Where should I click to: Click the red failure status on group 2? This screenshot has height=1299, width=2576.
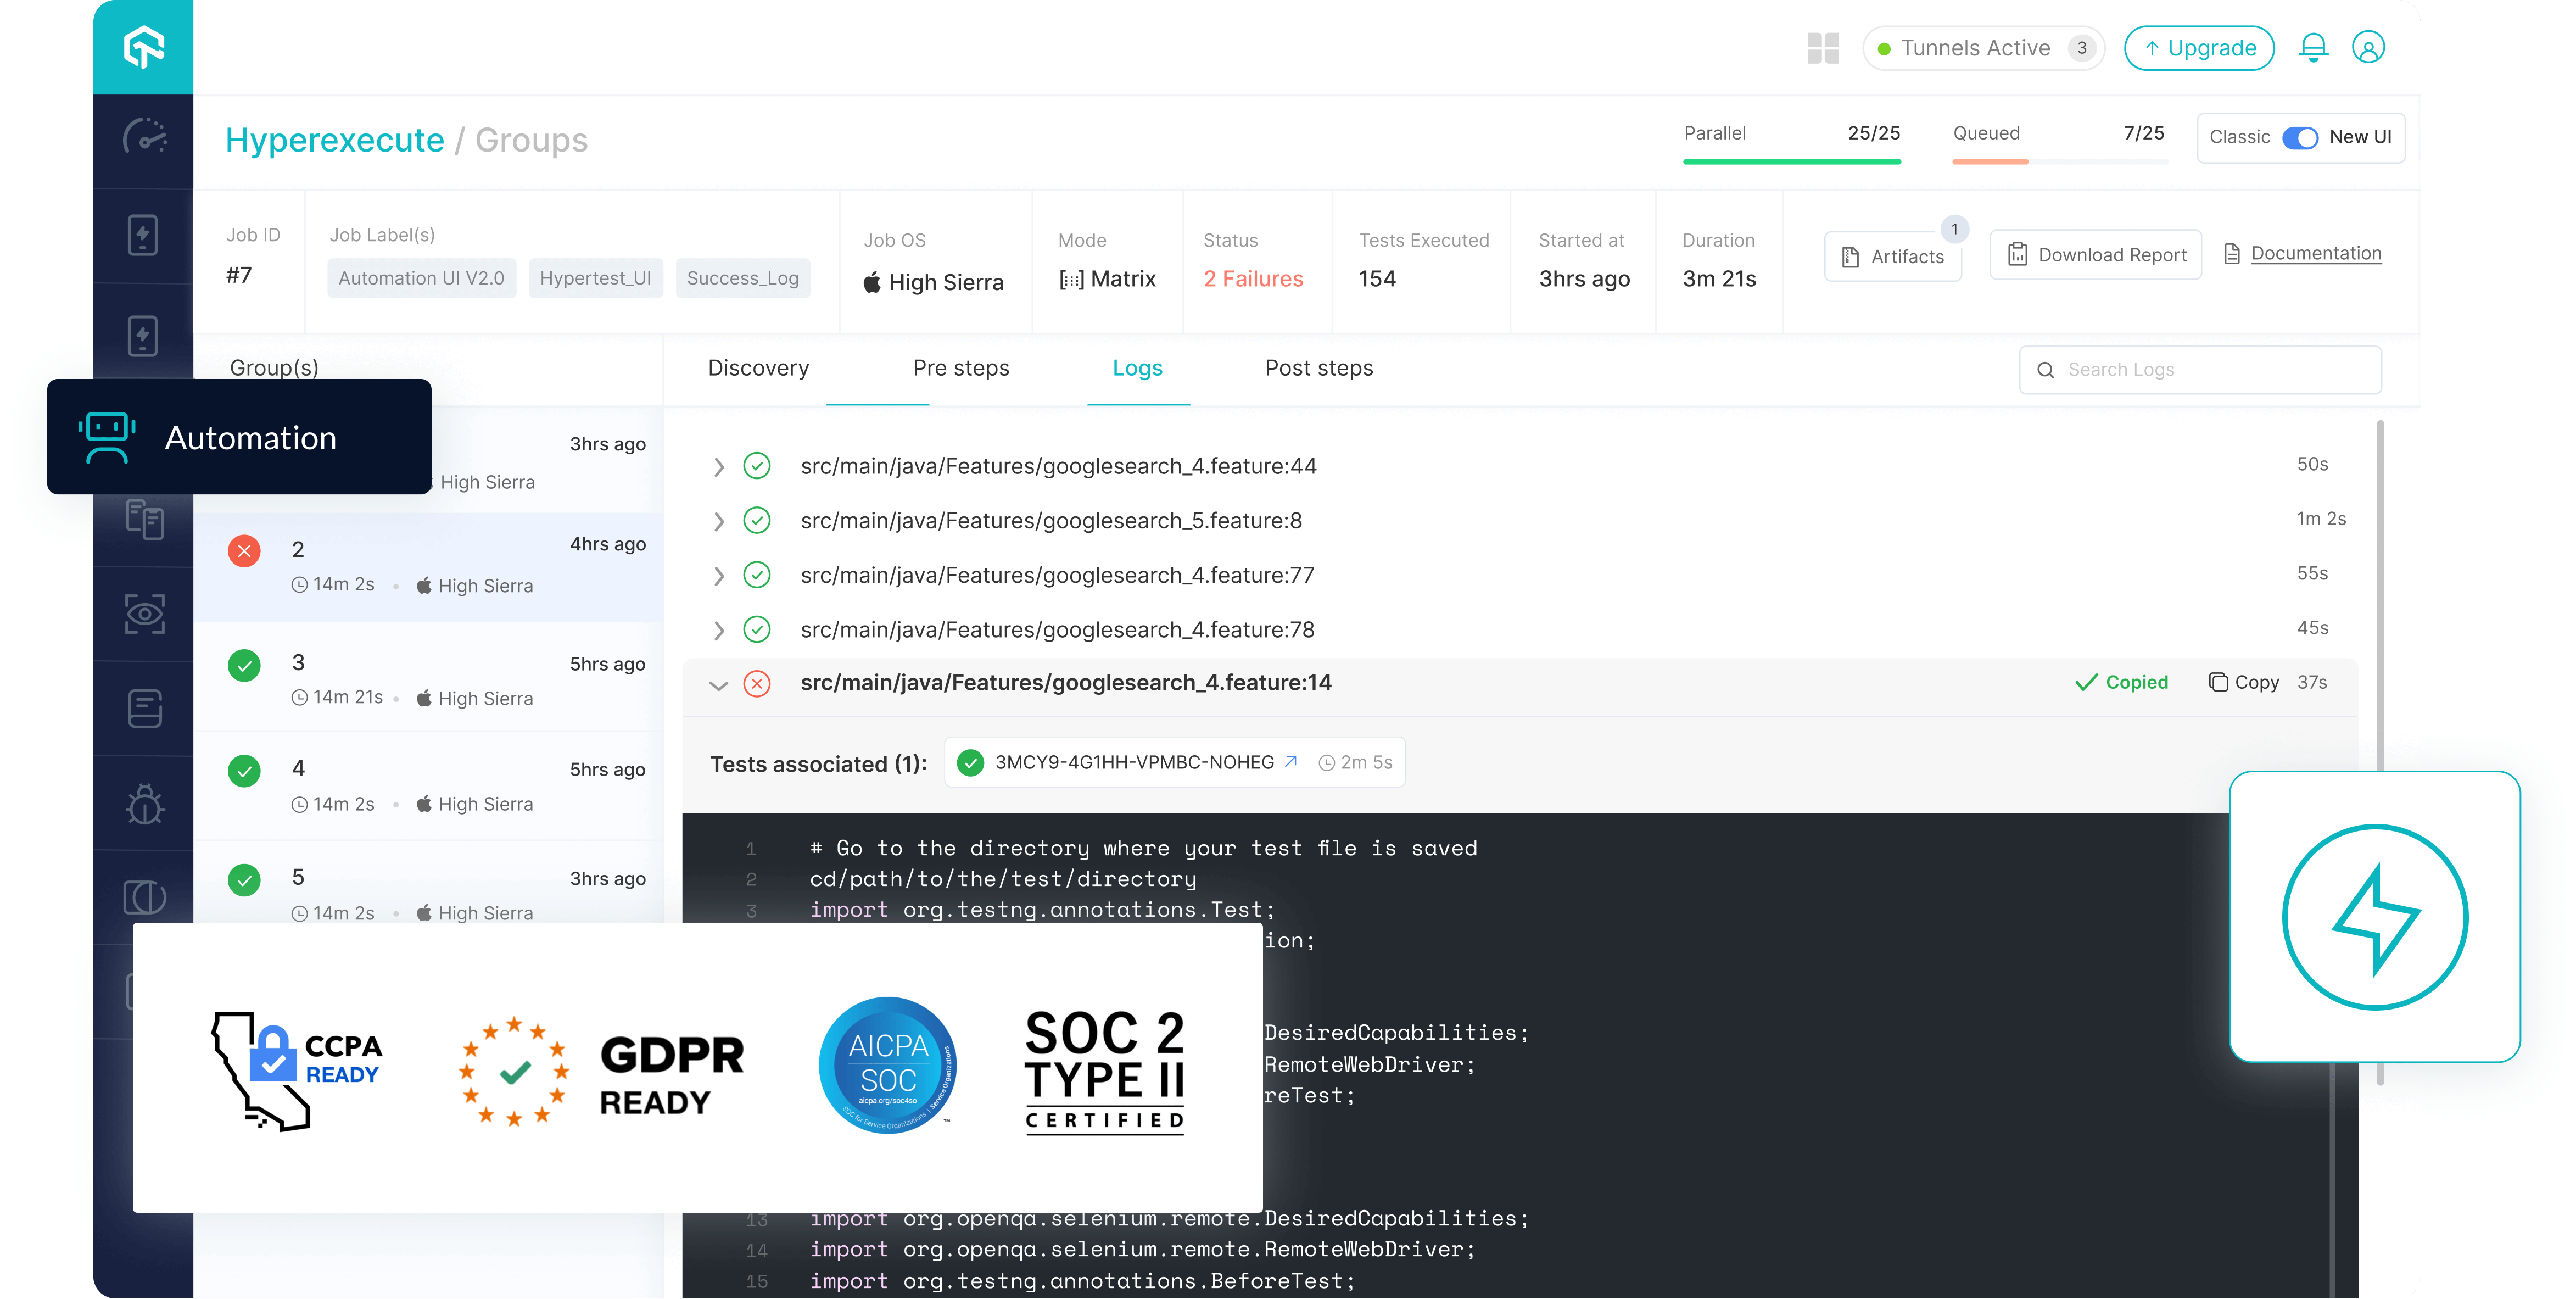(244, 551)
